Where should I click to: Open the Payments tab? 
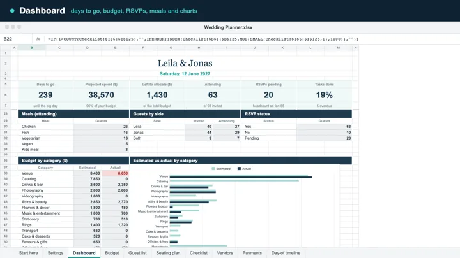pos(252,253)
